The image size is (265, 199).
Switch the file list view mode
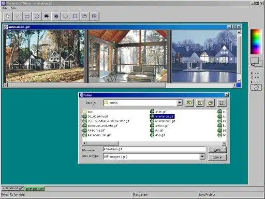[222, 103]
